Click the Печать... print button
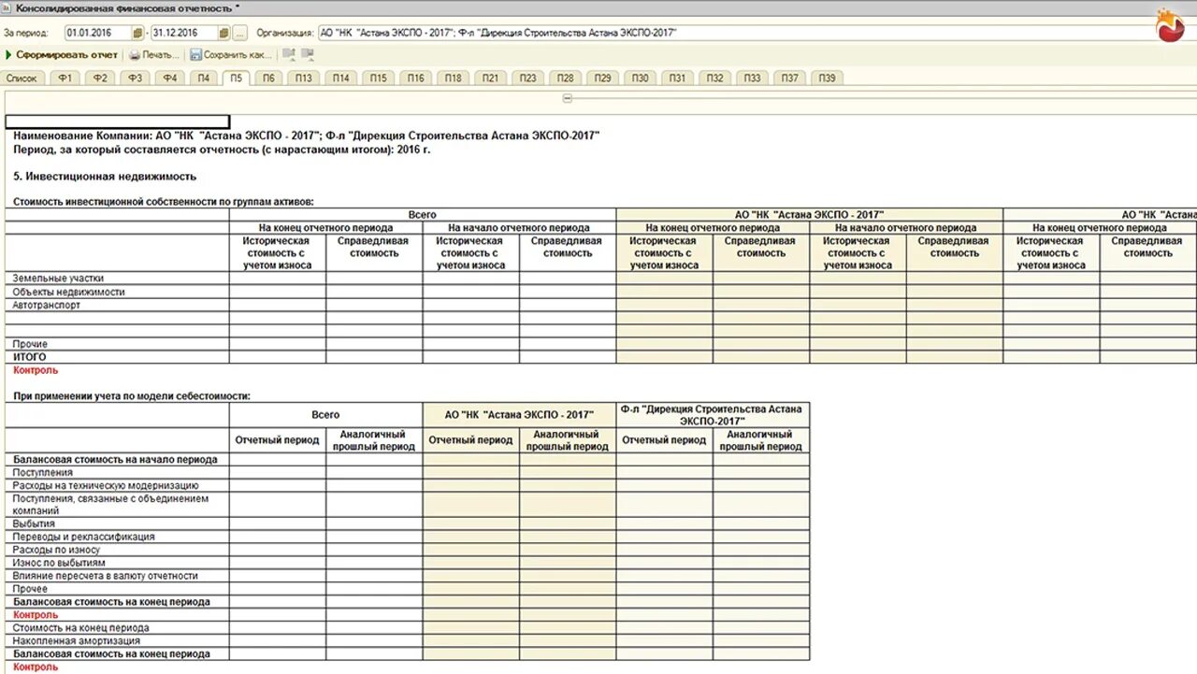This screenshot has height=674, width=1197. tap(154, 55)
